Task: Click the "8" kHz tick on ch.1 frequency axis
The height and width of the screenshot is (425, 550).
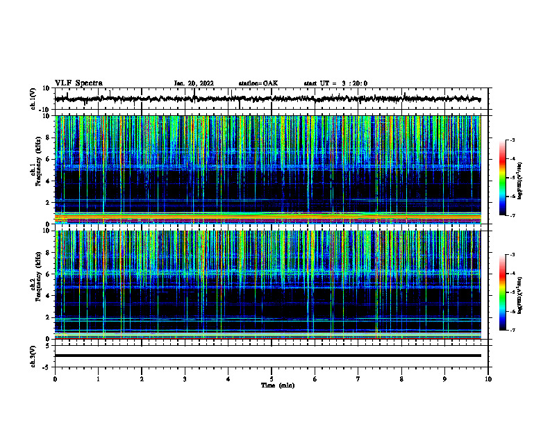Action: 48,137
